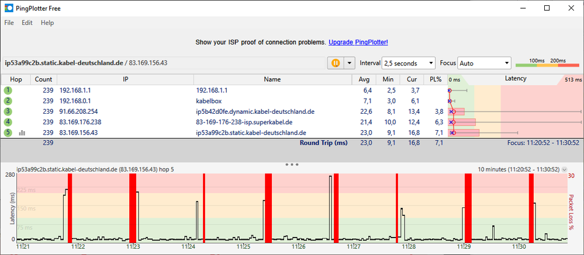Click the PL% column header
Viewport: 584px width, 255px height.
(435, 79)
